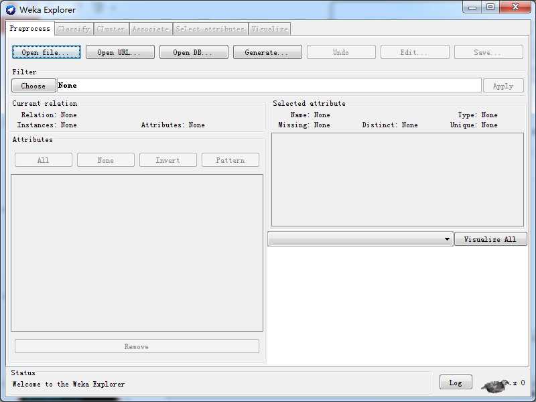Choose a filter with the Choose button
This screenshot has width=536, height=402.
(x=33, y=86)
